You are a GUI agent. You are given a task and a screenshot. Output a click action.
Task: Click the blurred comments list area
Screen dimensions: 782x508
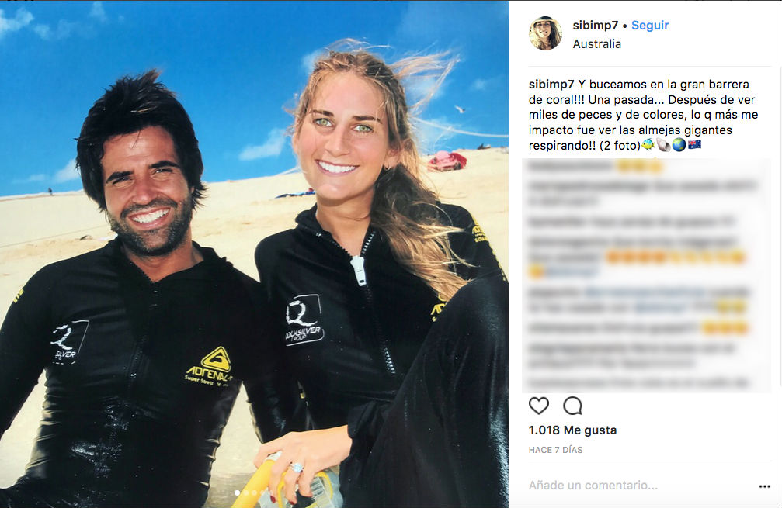point(647,275)
